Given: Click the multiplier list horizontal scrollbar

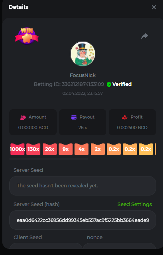Looking at the screenshot, I should pyautogui.click(x=49, y=159).
